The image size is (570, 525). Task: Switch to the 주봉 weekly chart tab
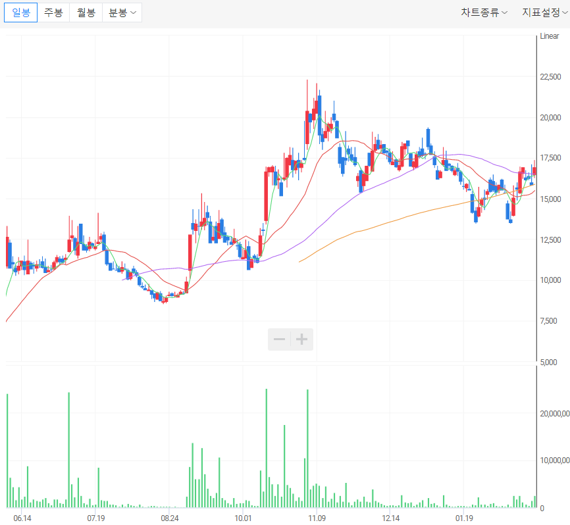coord(53,12)
